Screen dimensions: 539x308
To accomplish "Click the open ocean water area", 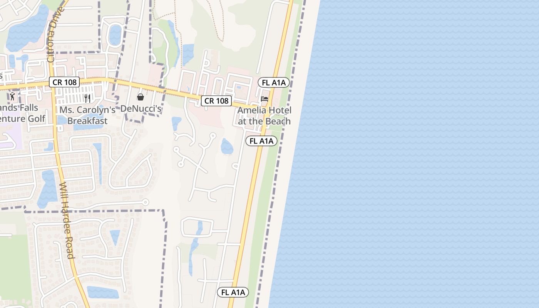I will [x=423, y=154].
